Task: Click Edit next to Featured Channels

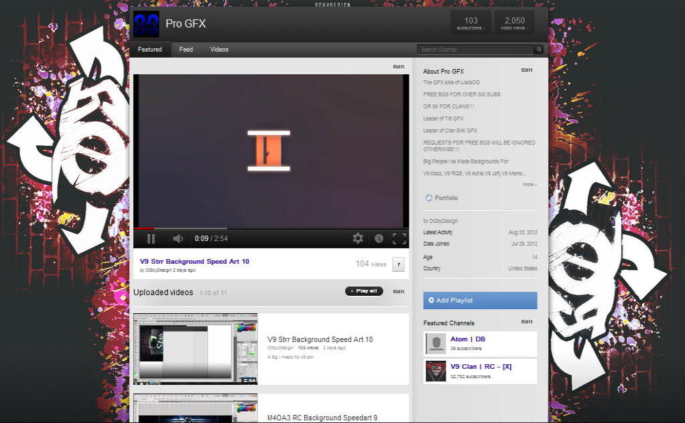Action: click(527, 321)
